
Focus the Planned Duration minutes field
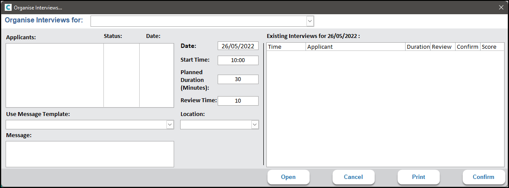tap(238, 79)
